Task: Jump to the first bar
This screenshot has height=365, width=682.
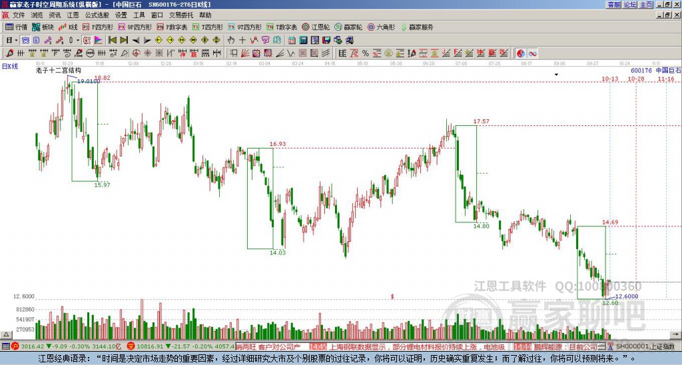Action: point(112,41)
